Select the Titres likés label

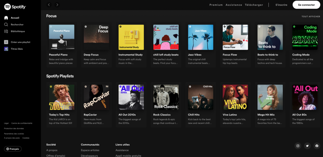tap(17, 49)
